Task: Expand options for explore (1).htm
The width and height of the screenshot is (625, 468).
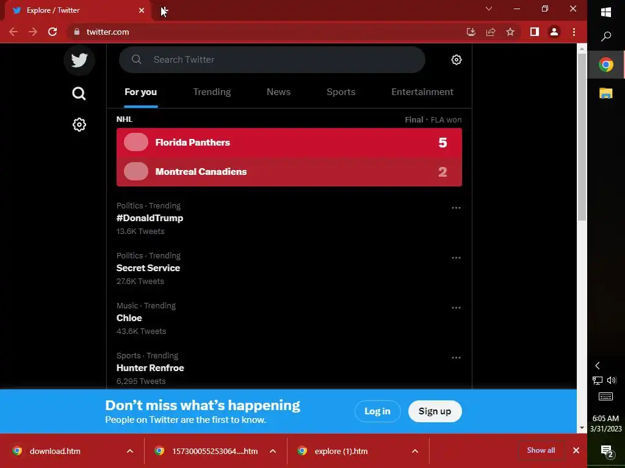Action: [x=415, y=451]
